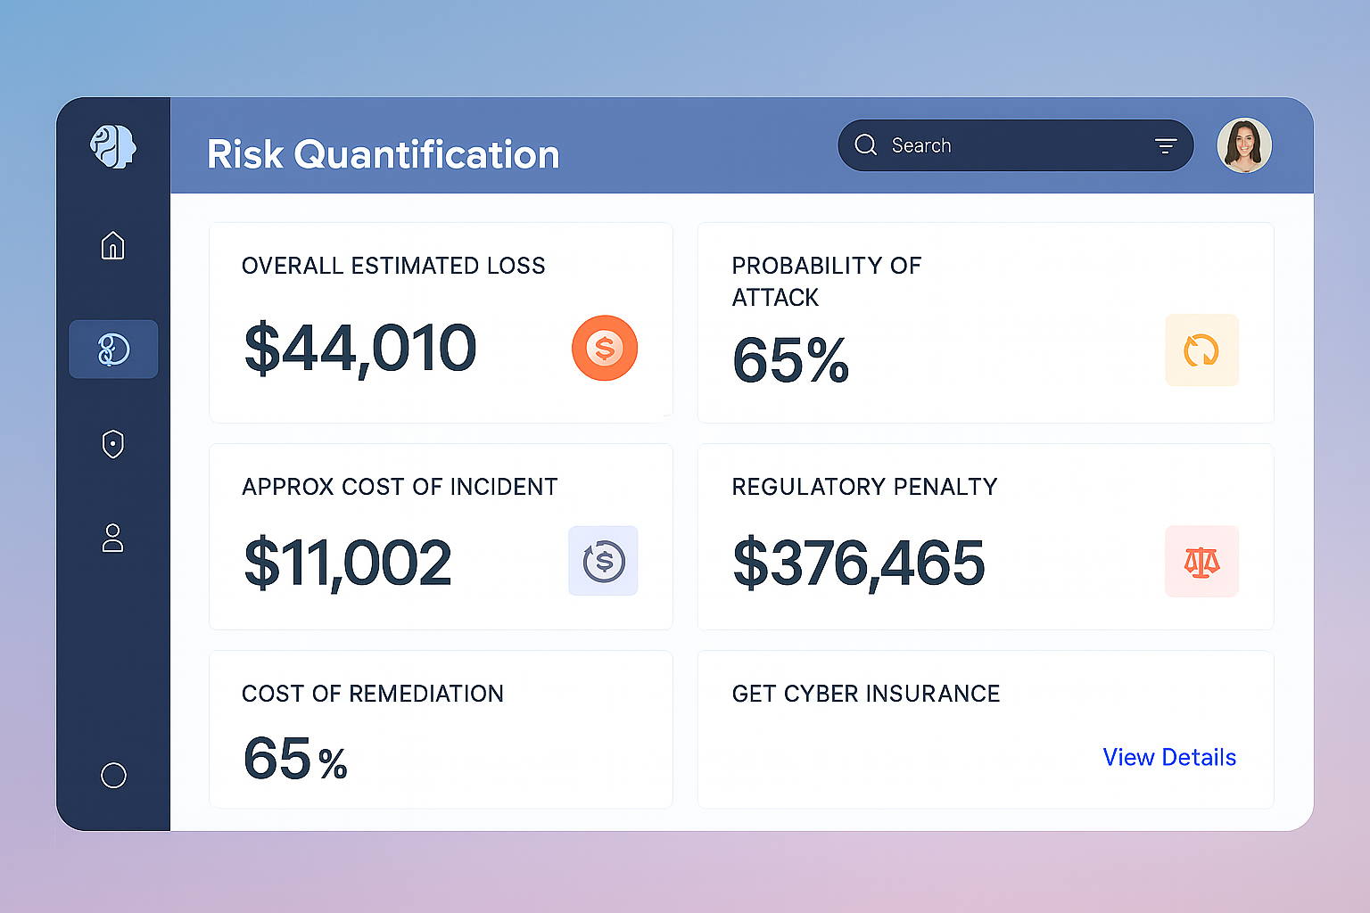Click the brain logo in sidebar

coord(113,146)
